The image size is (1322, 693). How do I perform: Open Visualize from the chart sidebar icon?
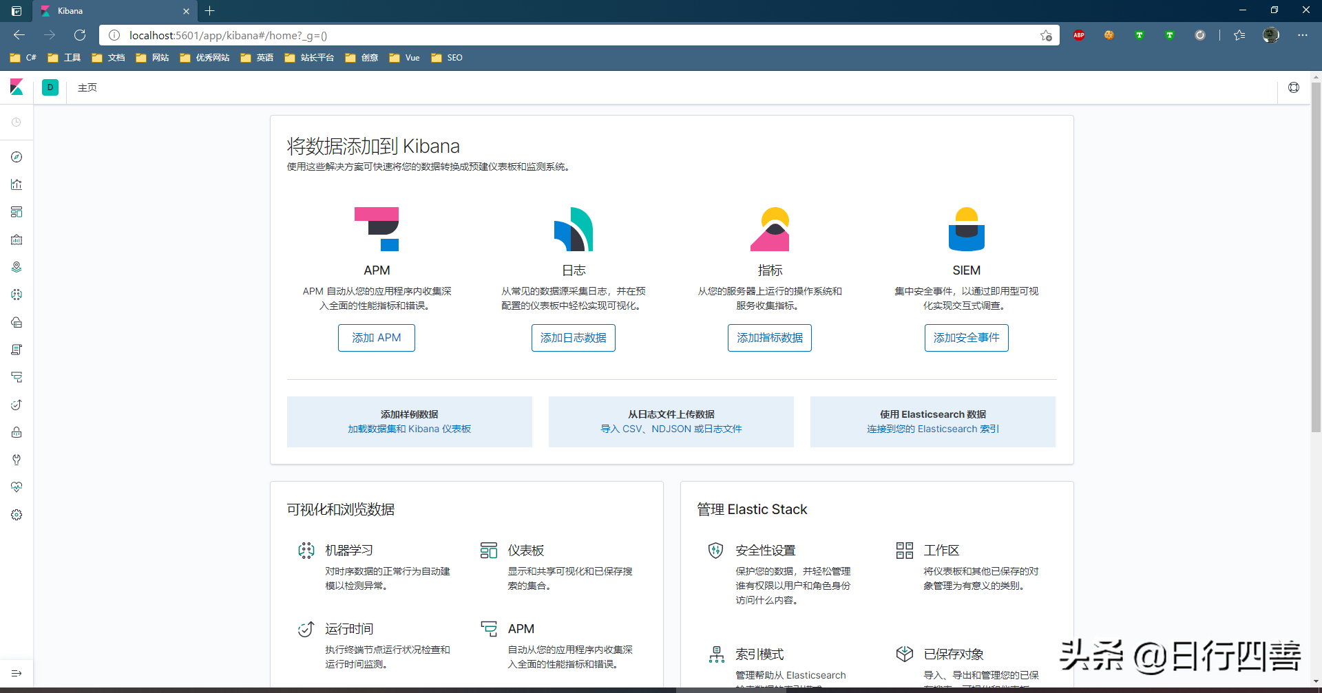pos(17,184)
